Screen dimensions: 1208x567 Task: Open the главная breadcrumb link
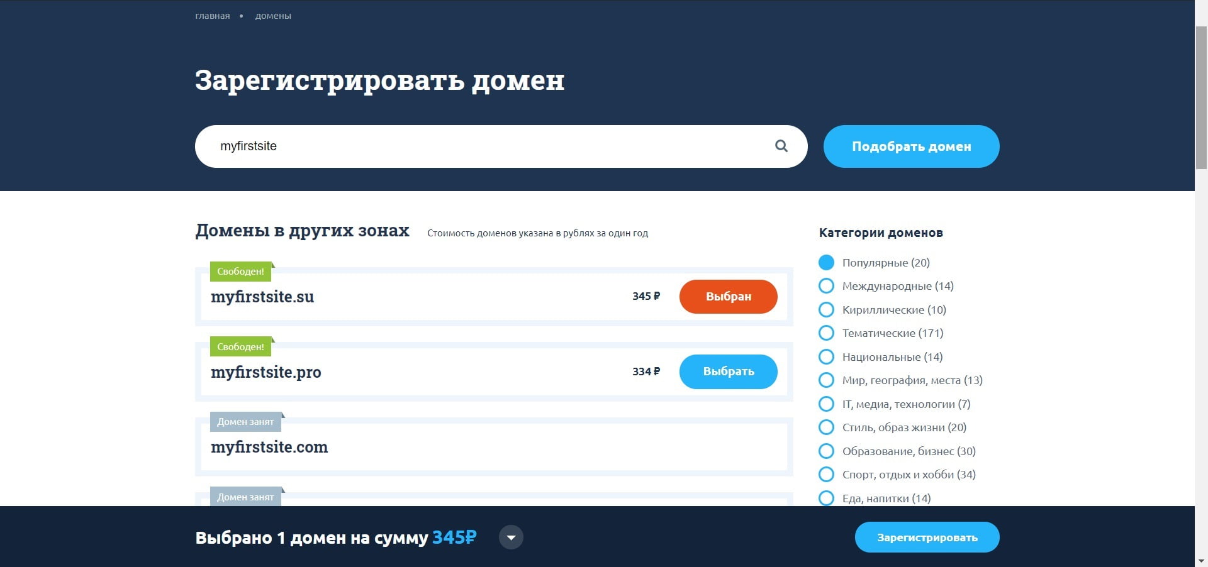tap(213, 16)
